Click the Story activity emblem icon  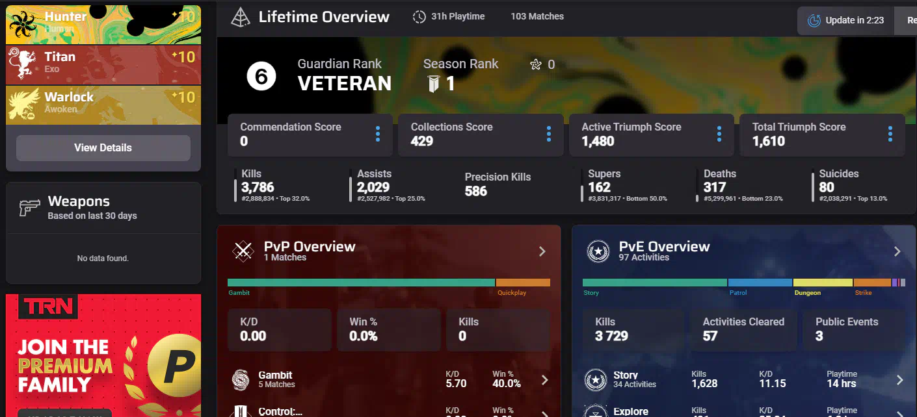click(x=595, y=379)
